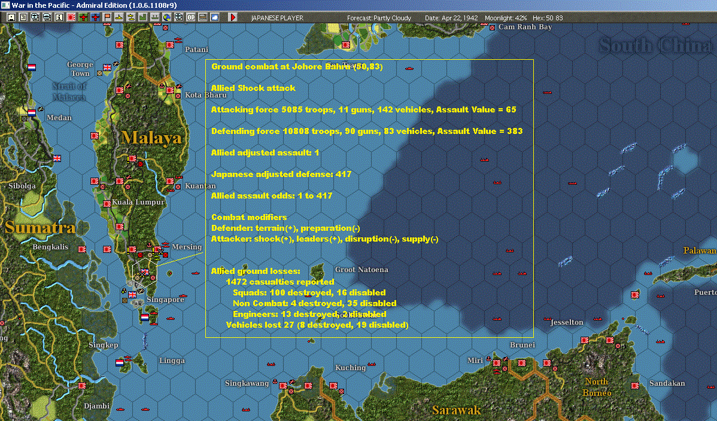Click the Jesselton city label
717x421 pixels.
coord(567,322)
